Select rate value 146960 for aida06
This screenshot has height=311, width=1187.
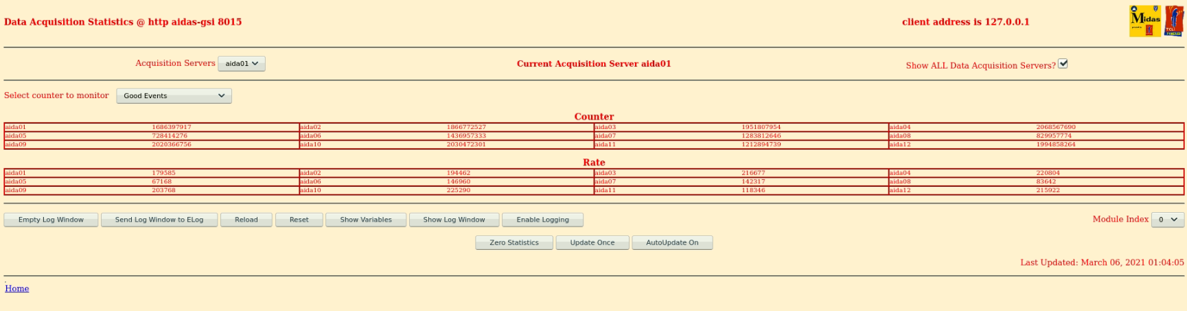click(x=459, y=182)
